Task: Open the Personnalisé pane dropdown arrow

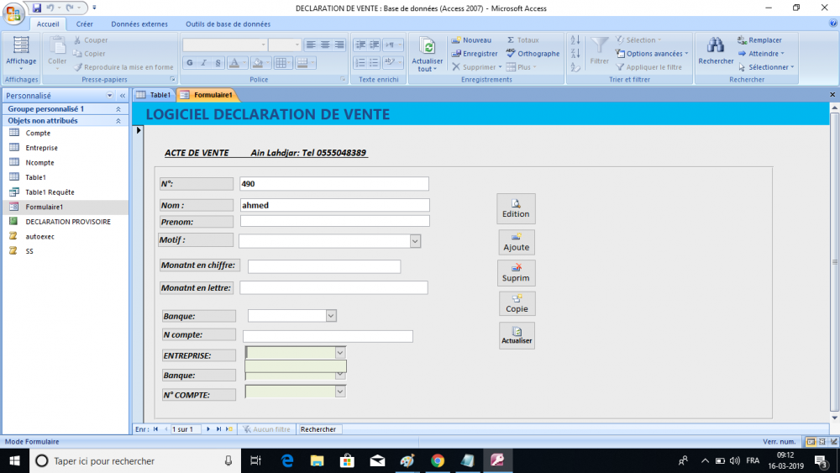Action: [109, 95]
